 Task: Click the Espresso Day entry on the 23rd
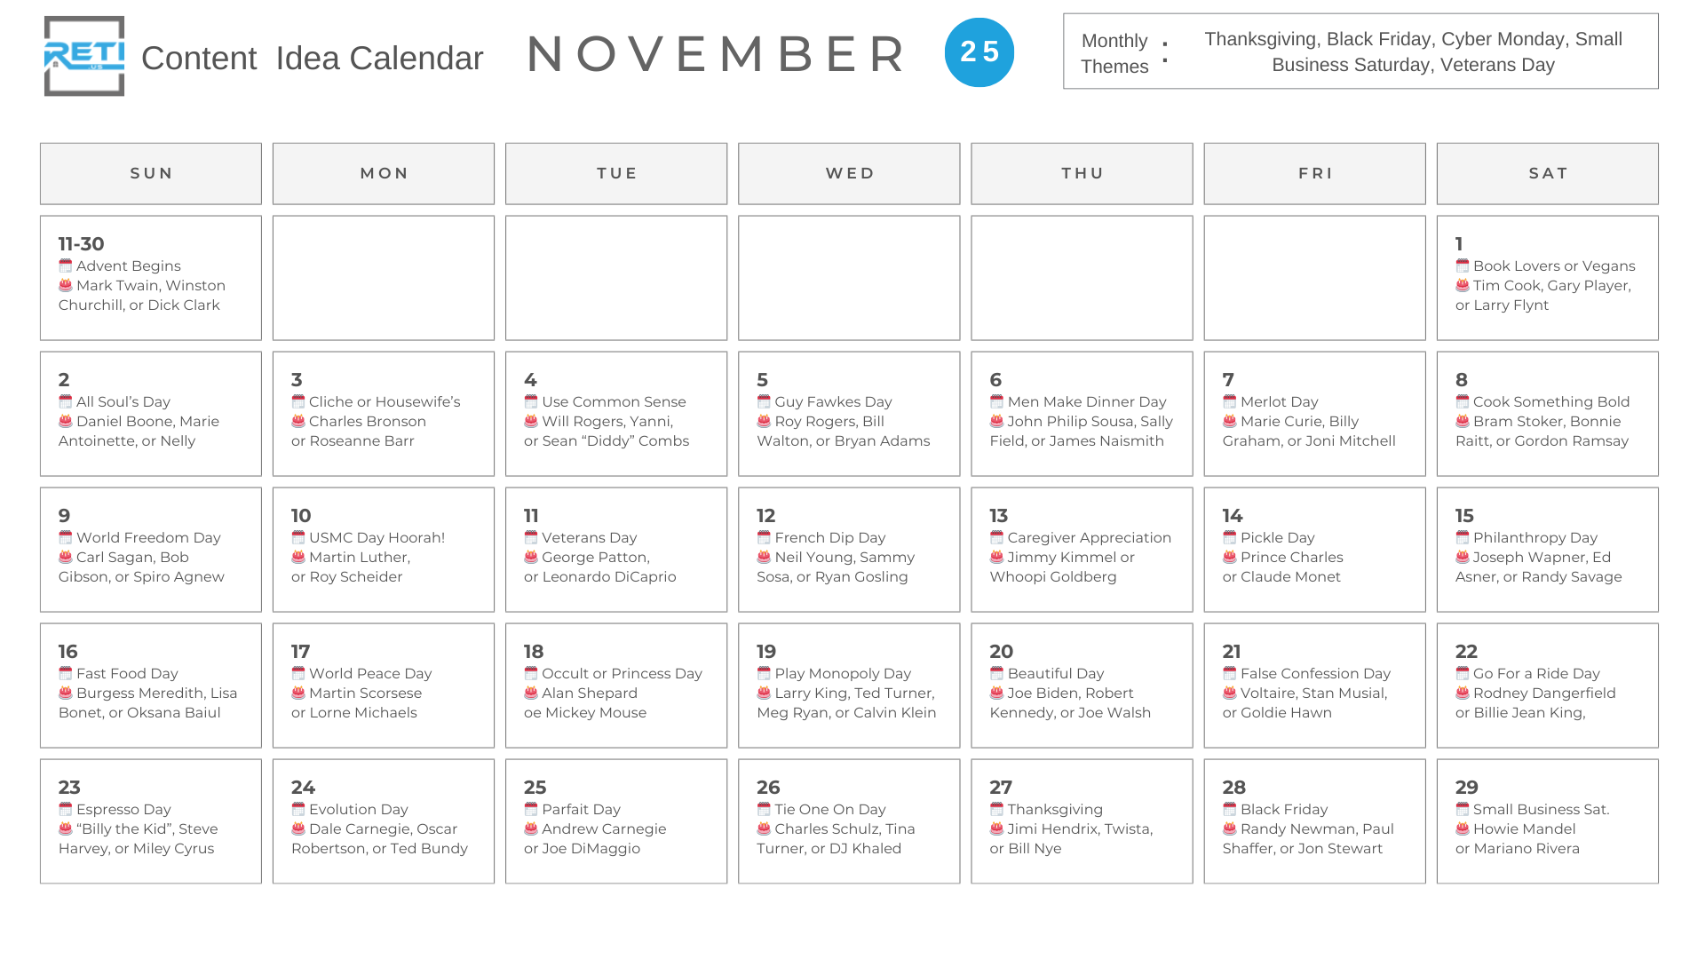pos(123,809)
